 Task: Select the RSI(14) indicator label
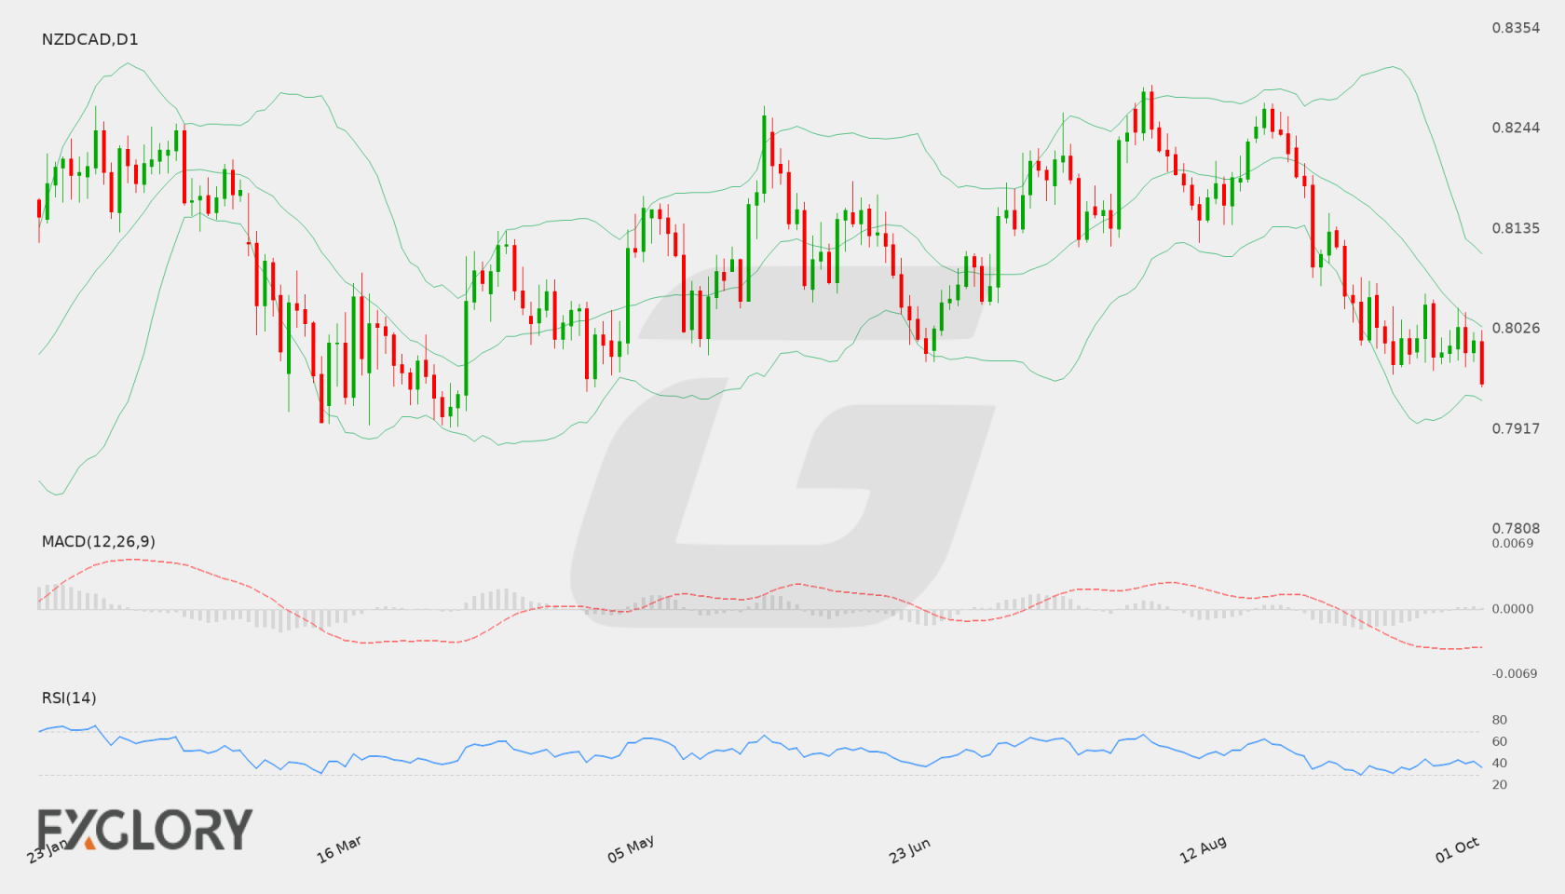[x=69, y=698]
